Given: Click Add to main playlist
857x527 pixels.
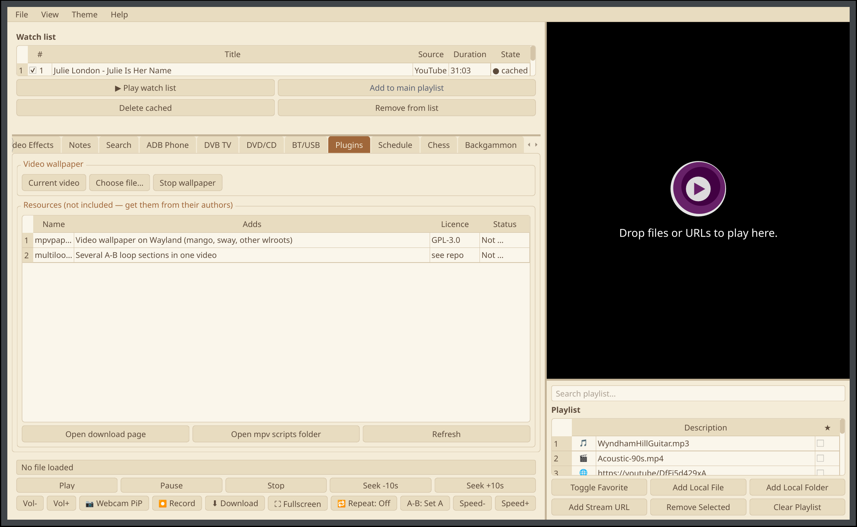Looking at the screenshot, I should (x=406, y=88).
